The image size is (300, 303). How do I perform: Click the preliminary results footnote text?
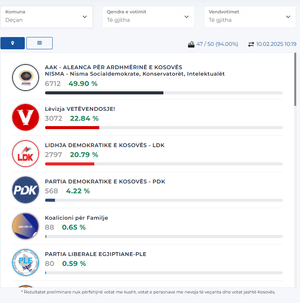click(x=148, y=292)
